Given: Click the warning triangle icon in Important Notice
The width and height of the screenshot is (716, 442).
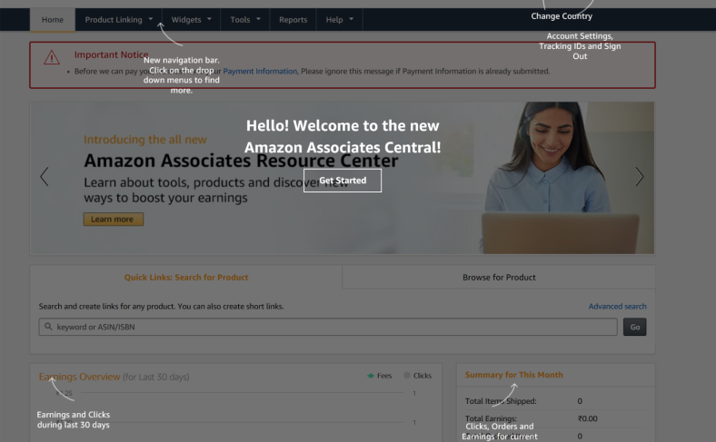Looking at the screenshot, I should tap(52, 57).
